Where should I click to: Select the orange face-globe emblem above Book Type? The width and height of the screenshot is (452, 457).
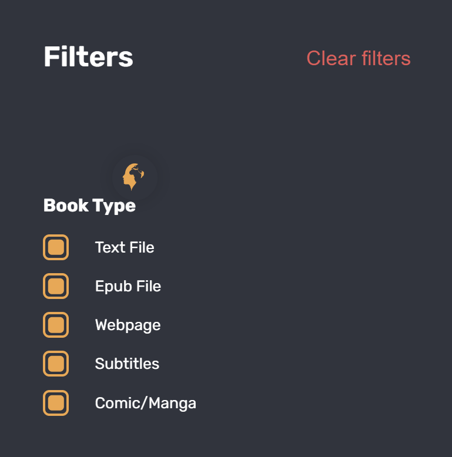[134, 176]
